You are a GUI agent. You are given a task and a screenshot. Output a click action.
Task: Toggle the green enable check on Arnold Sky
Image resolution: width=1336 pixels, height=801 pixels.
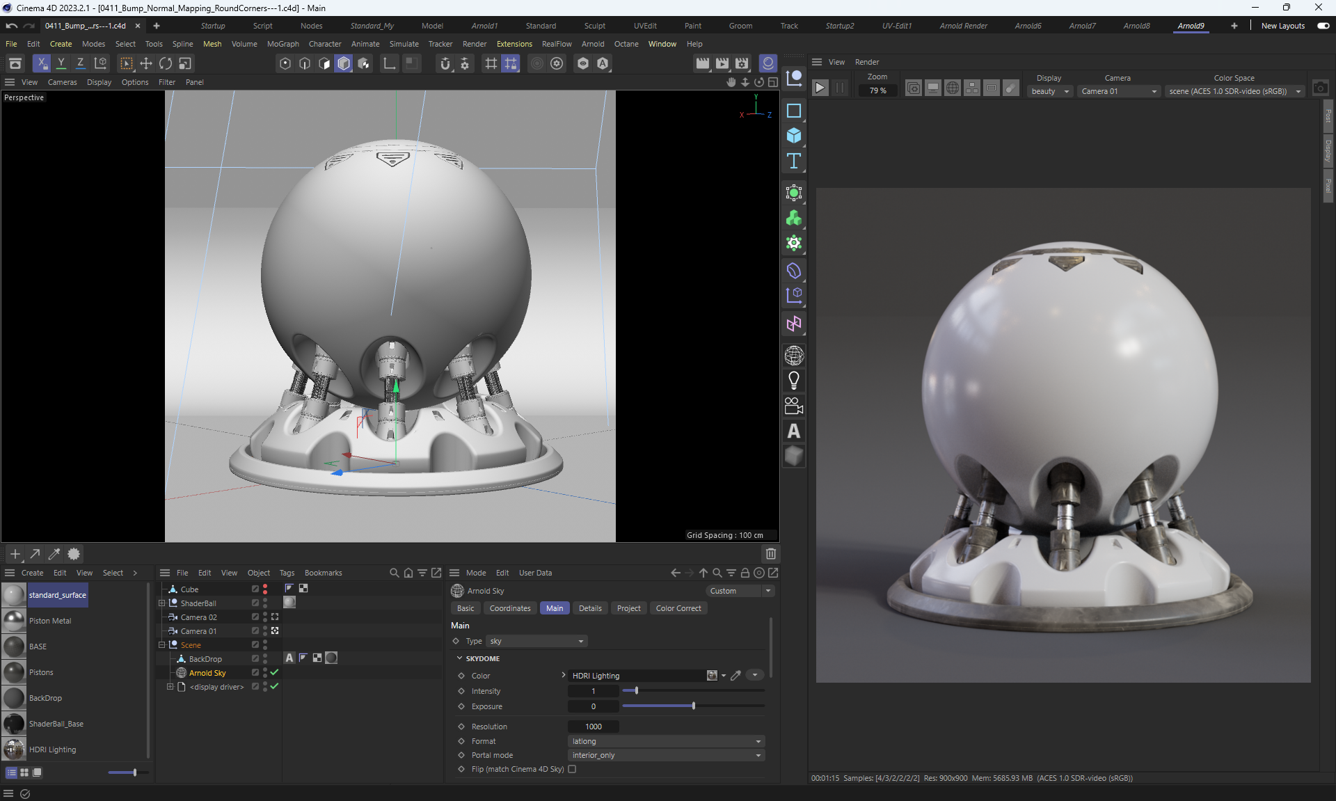tap(274, 672)
